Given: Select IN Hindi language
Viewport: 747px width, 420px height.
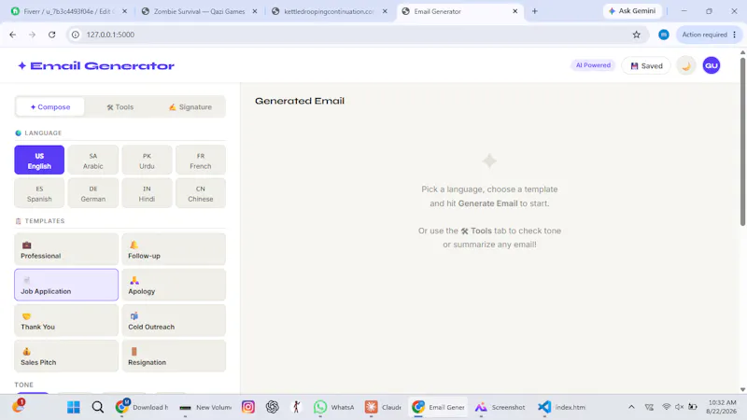Looking at the screenshot, I should click(x=147, y=193).
